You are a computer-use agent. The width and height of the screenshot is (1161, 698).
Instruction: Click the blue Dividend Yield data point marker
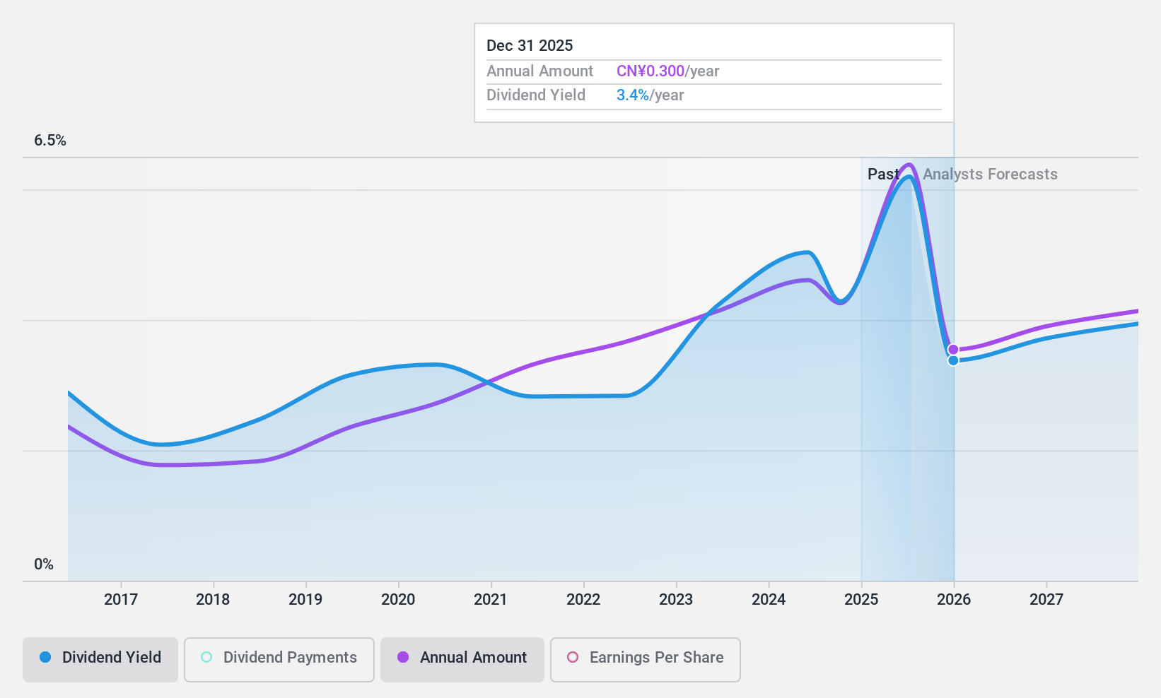click(953, 360)
